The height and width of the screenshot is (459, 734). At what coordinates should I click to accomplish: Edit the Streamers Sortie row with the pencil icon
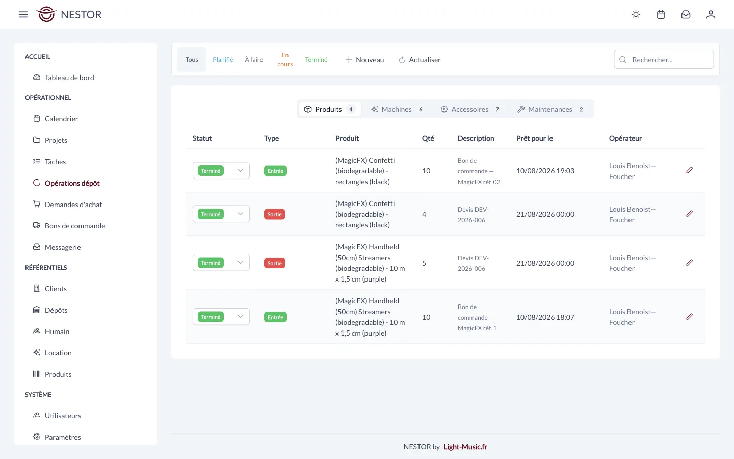tap(689, 263)
